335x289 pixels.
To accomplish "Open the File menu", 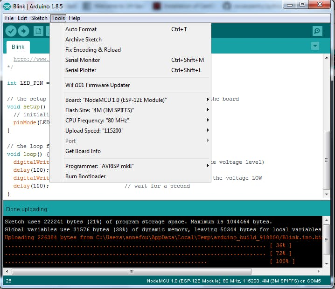I will coord(9,18).
